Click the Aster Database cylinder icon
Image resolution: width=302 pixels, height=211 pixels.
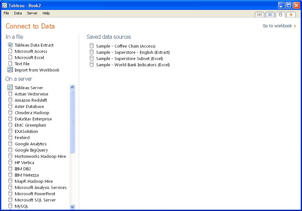click(x=10, y=106)
